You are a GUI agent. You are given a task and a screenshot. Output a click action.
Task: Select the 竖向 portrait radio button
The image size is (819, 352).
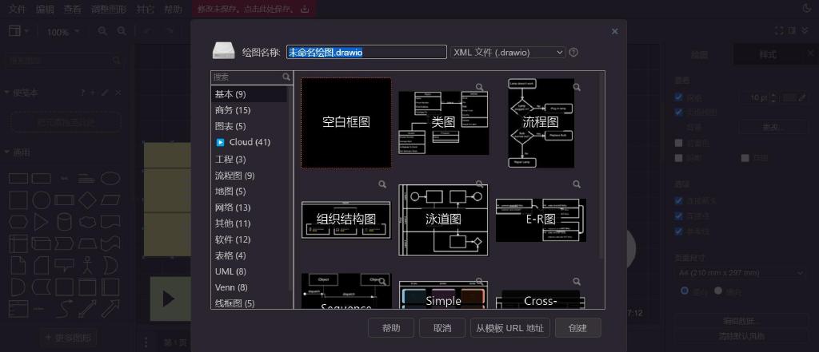[x=685, y=291]
